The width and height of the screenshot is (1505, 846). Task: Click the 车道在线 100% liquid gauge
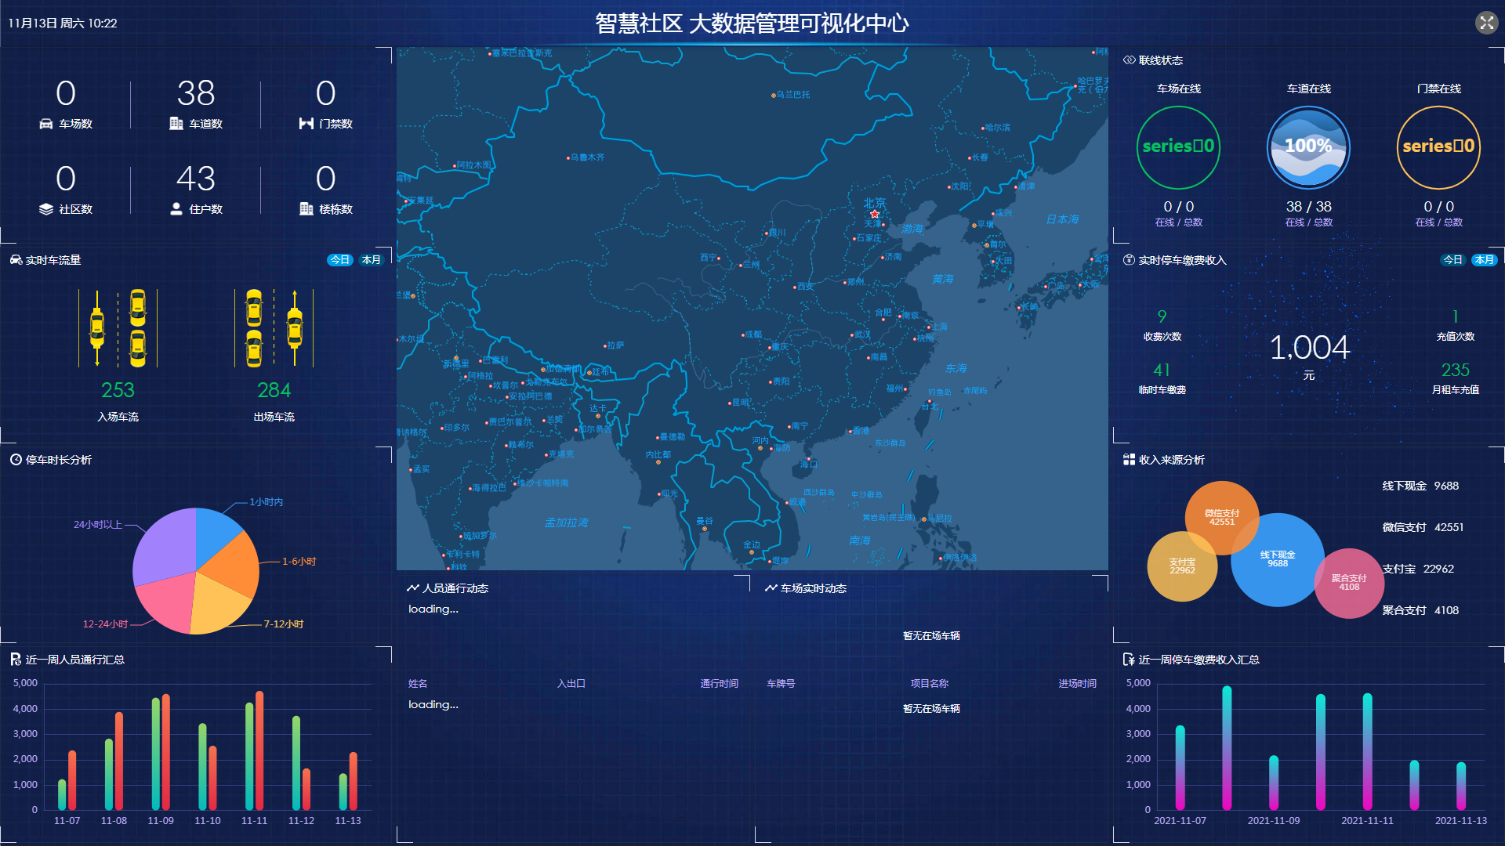pos(1307,146)
